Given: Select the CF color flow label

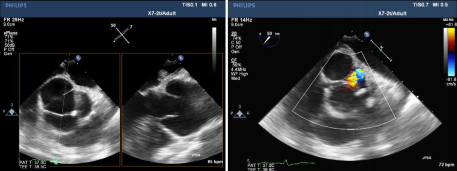Looking at the screenshot, I should 234,60.
